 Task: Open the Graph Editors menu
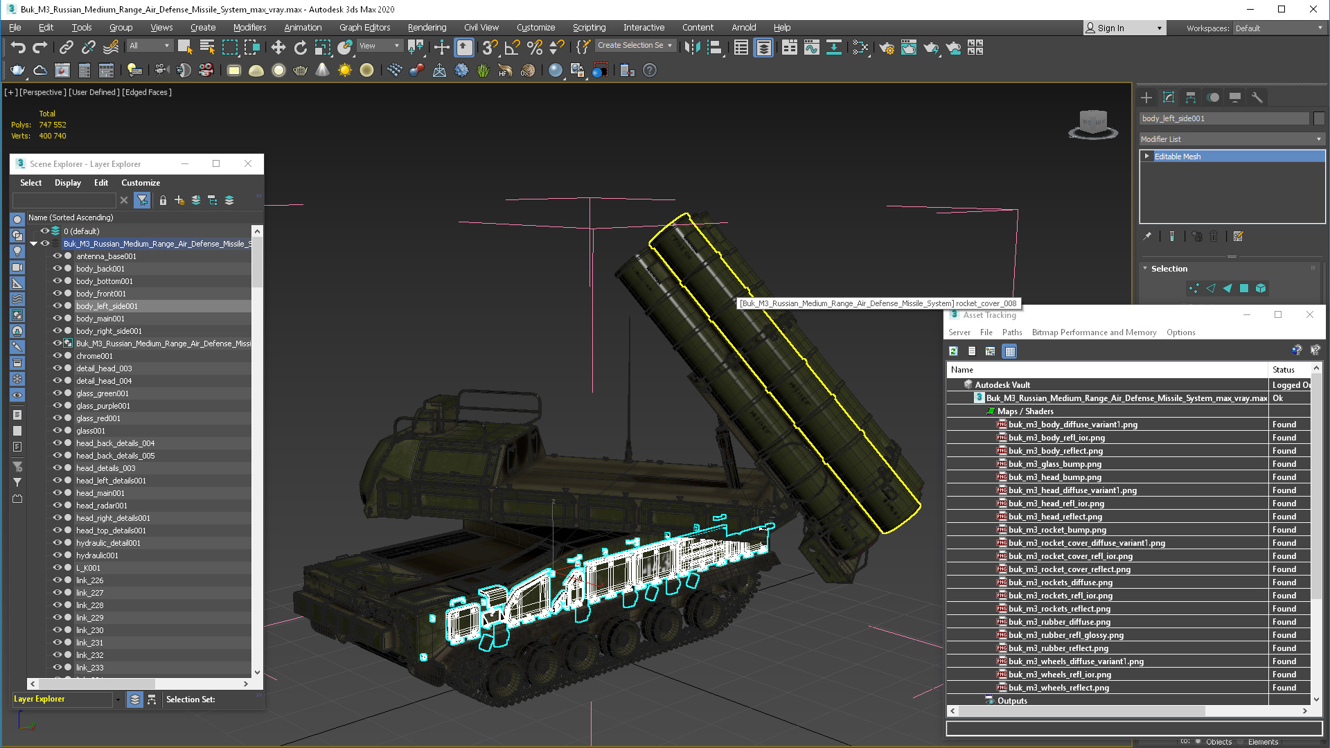(x=364, y=28)
